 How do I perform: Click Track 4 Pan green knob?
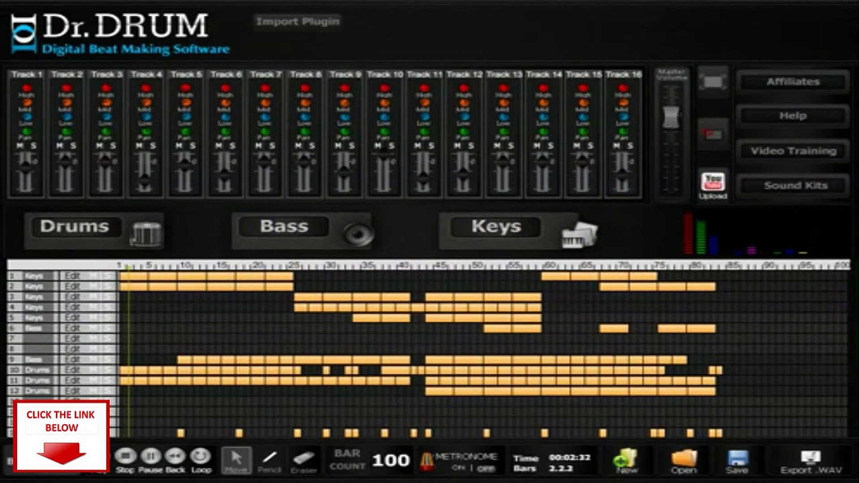click(x=146, y=131)
